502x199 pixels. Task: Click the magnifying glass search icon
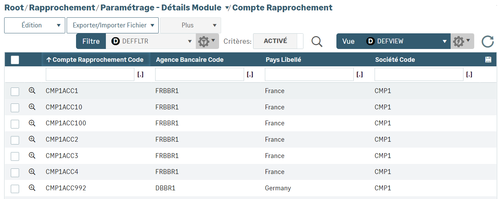(x=317, y=41)
